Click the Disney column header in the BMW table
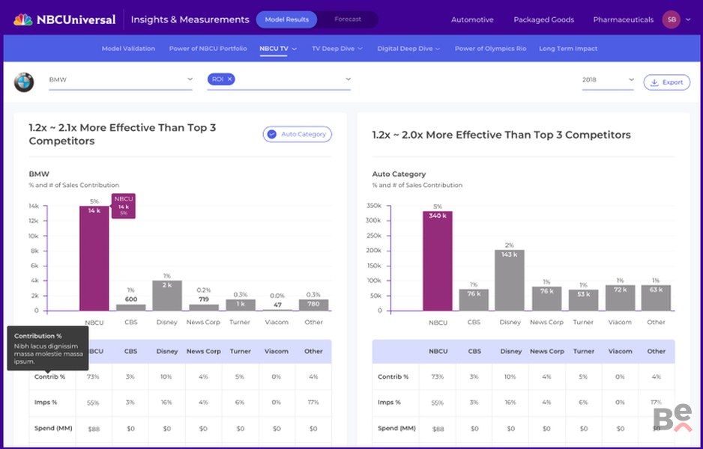Viewport: 703px width, 449px height. tap(167, 352)
